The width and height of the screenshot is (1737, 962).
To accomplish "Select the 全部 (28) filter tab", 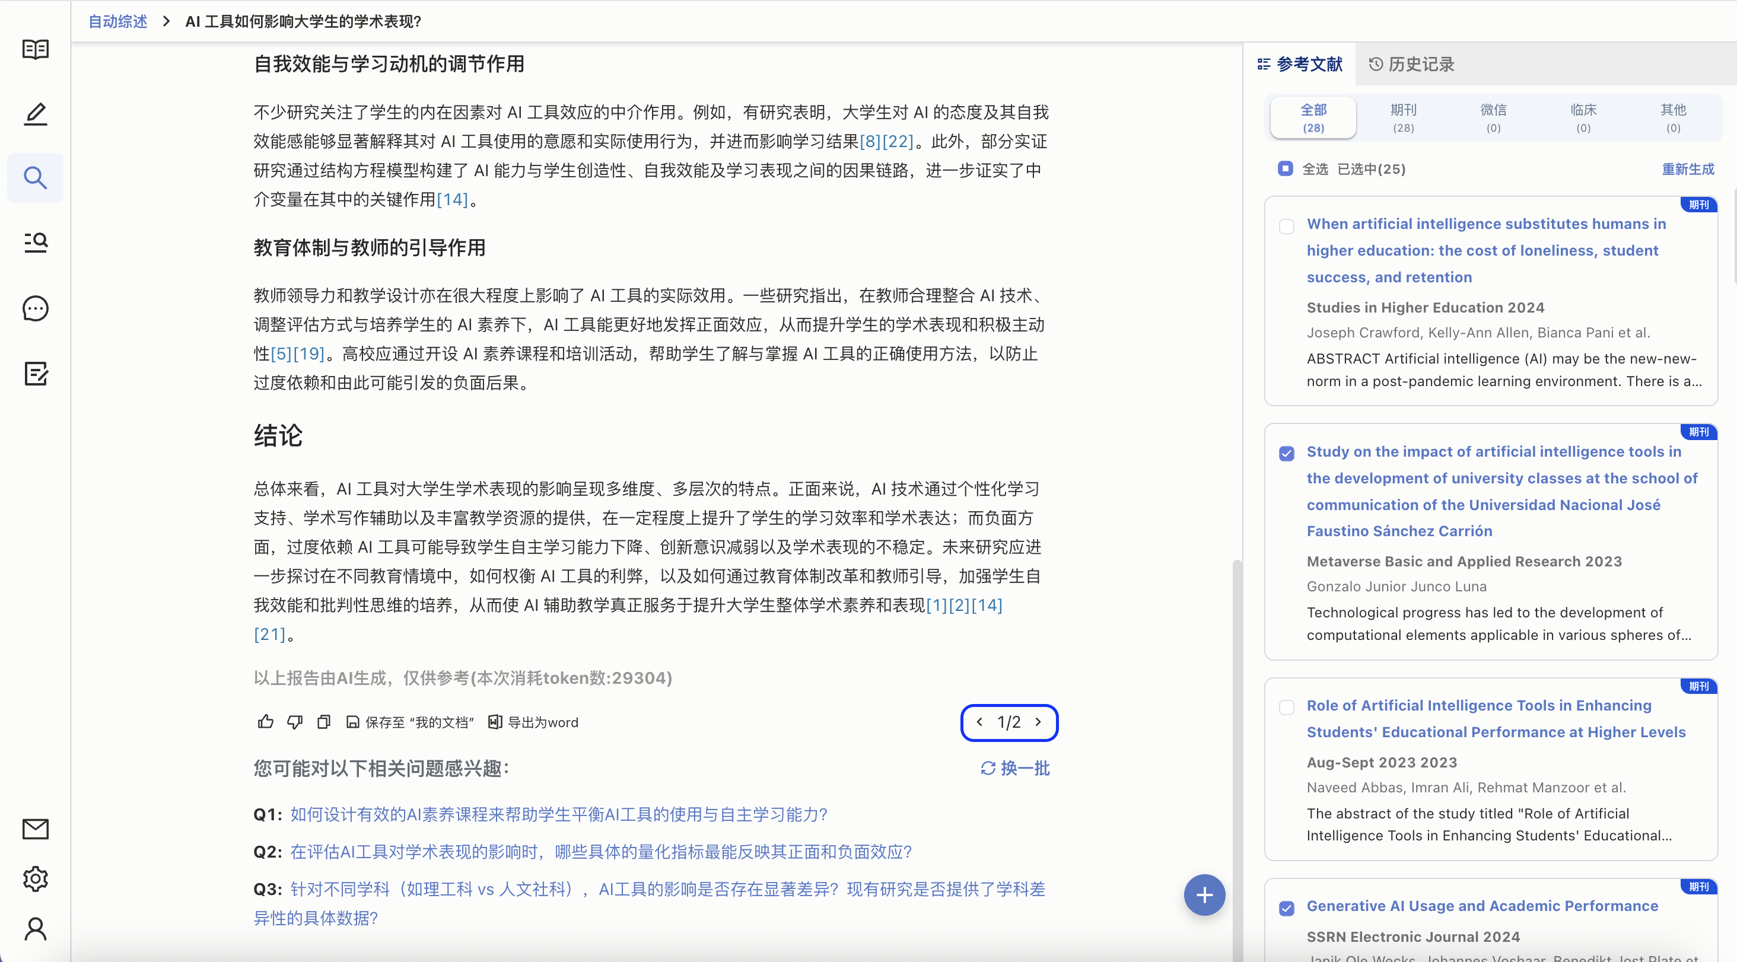I will (x=1313, y=117).
